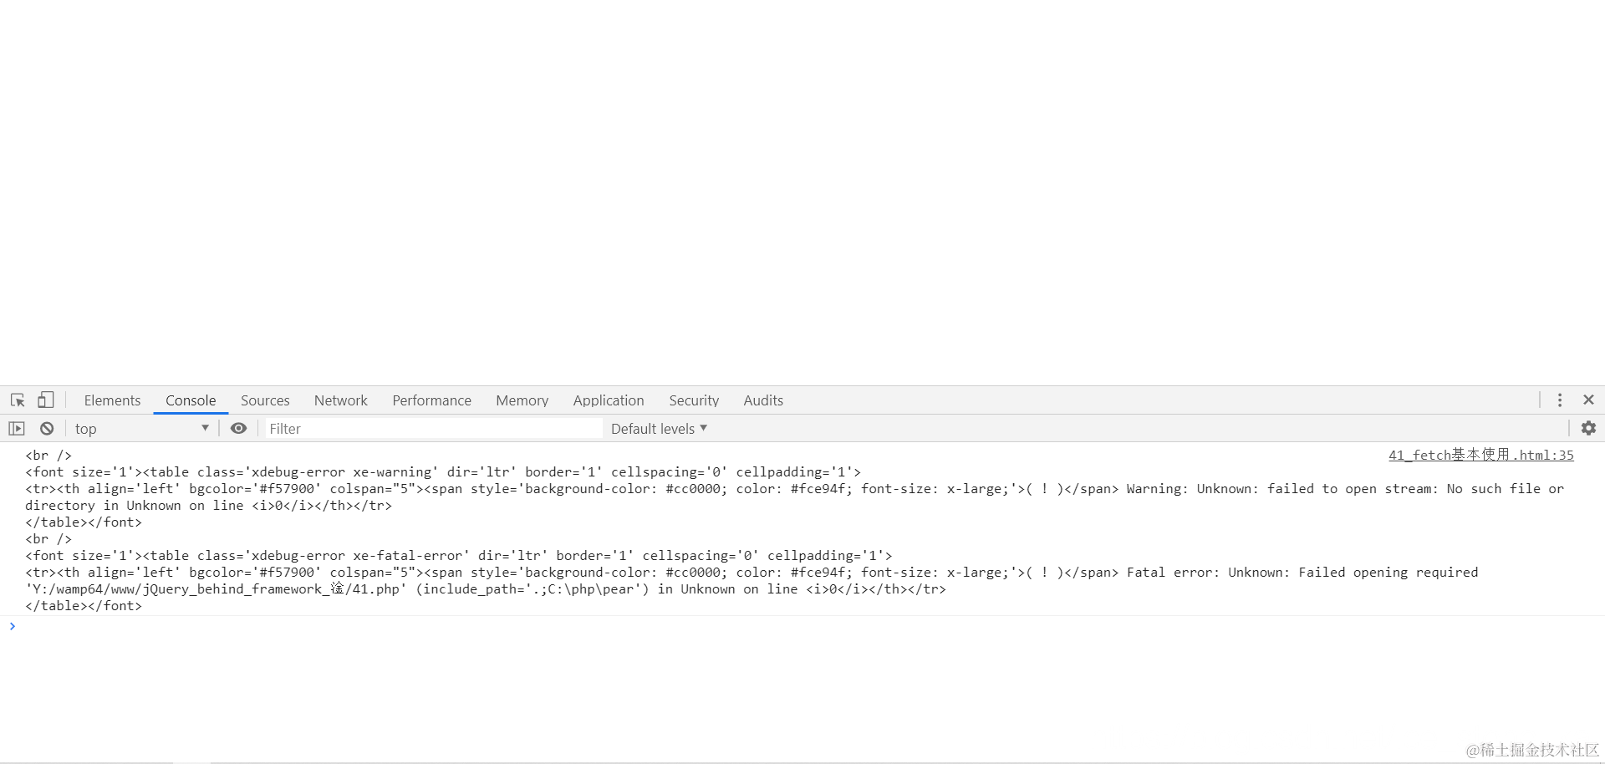Open the DevTools three-dot customize menu
Image resolution: width=1605 pixels, height=764 pixels.
1560,400
